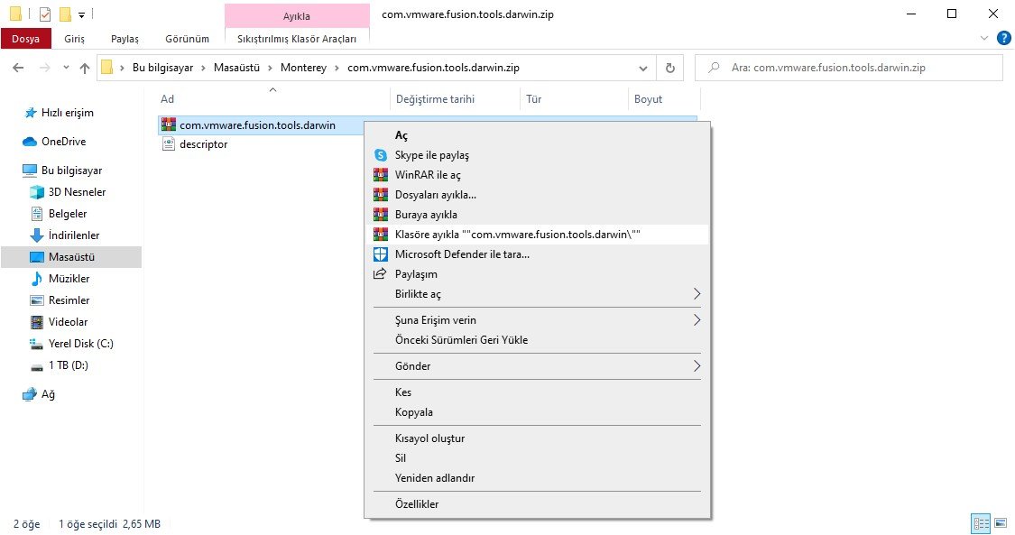This screenshot has width=1015, height=535.
Task: Switch to details view icon in status bar
Action: [x=982, y=522]
